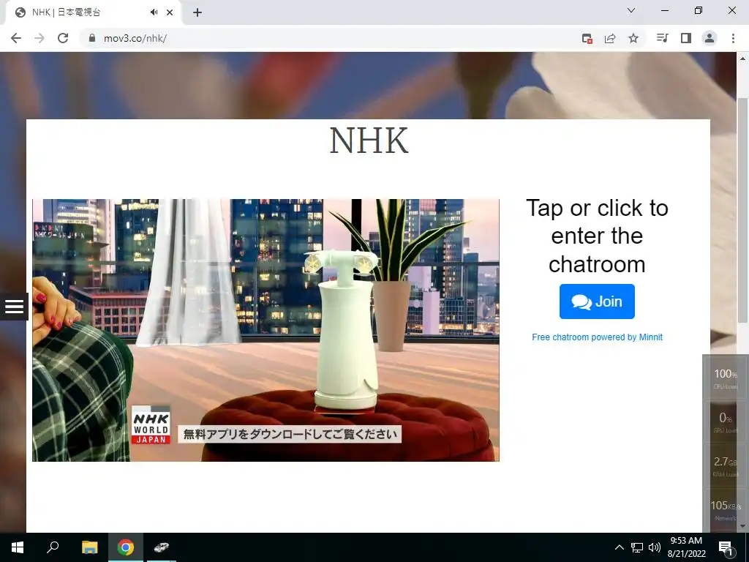Click the NHK page heading

pos(369,140)
